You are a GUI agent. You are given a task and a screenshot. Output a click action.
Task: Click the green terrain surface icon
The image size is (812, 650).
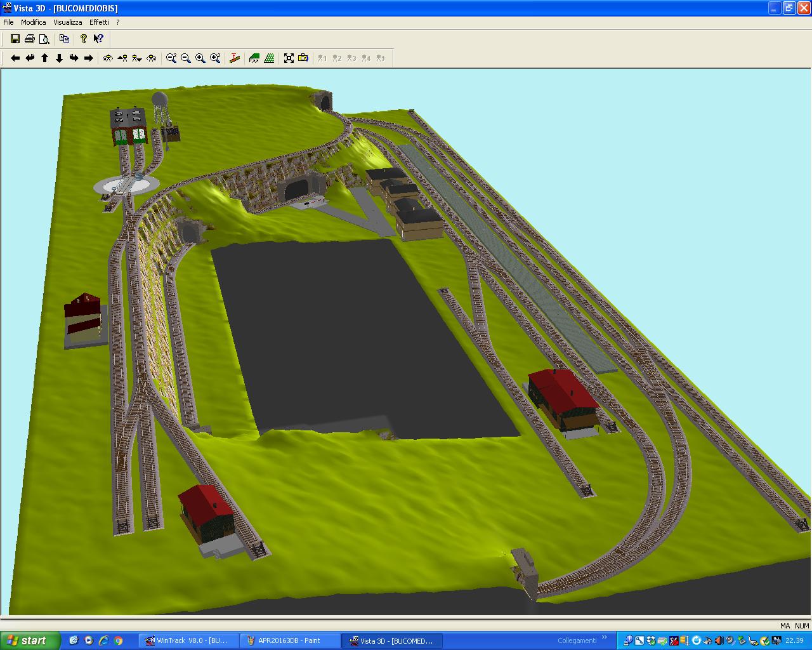[254, 58]
